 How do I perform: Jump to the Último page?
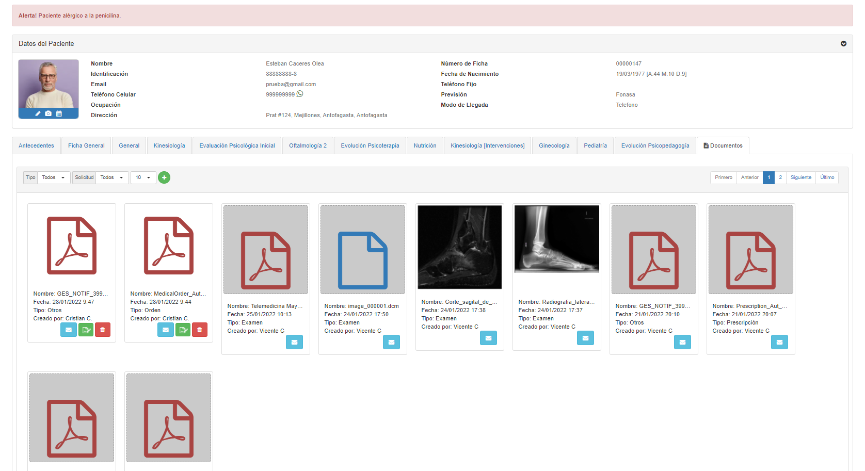pos(827,177)
